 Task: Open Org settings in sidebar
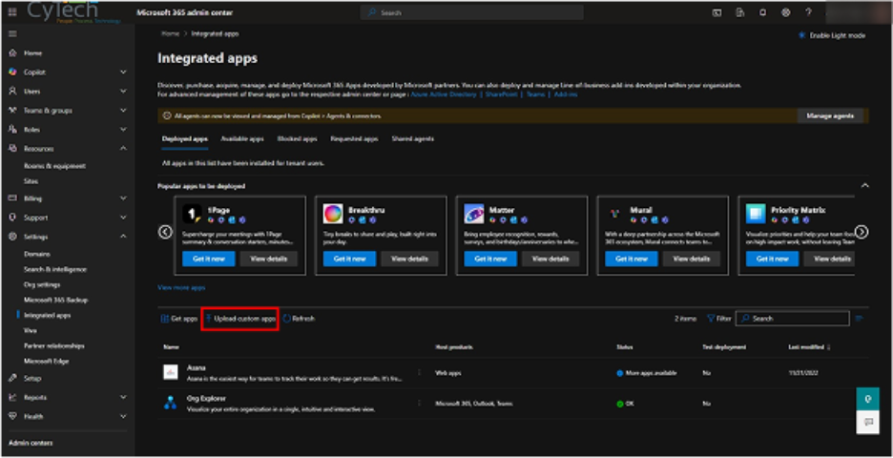(x=42, y=284)
